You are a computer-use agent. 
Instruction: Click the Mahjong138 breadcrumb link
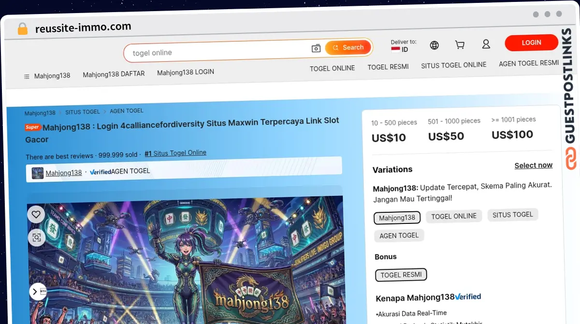40,113
